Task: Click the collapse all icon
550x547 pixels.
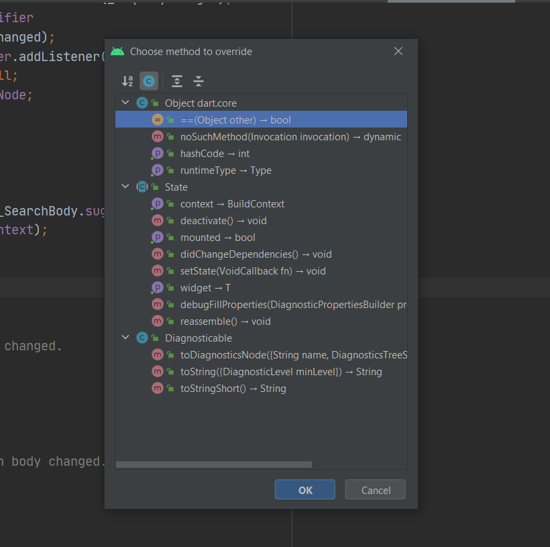Action: (199, 81)
